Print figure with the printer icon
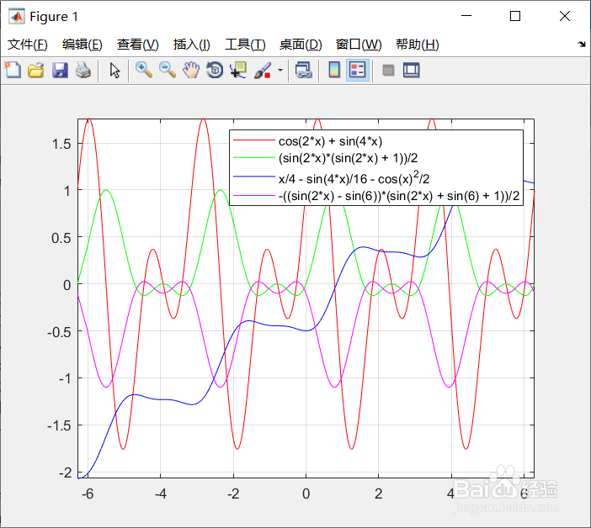The height and width of the screenshot is (528, 591). point(83,71)
